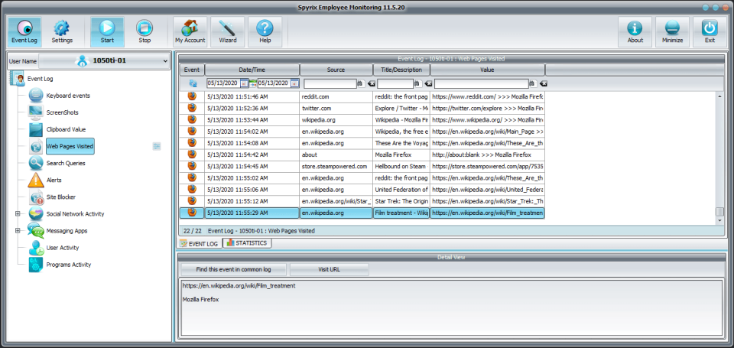Image resolution: width=734 pixels, height=348 pixels.
Task: Select Clipboard Value in the tree
Action: tap(66, 129)
